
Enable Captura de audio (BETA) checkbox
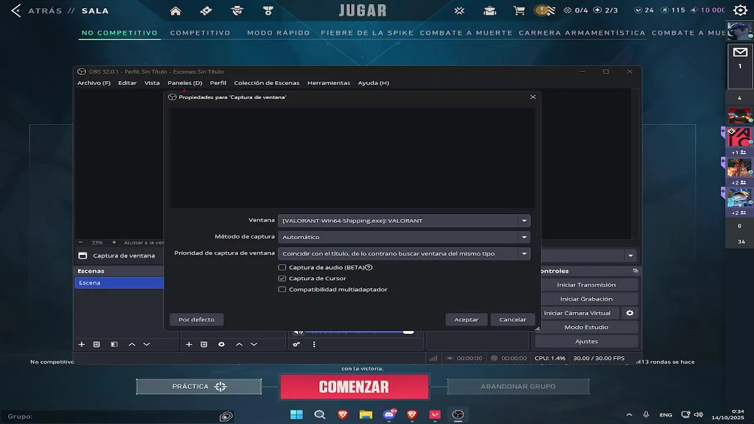click(282, 267)
